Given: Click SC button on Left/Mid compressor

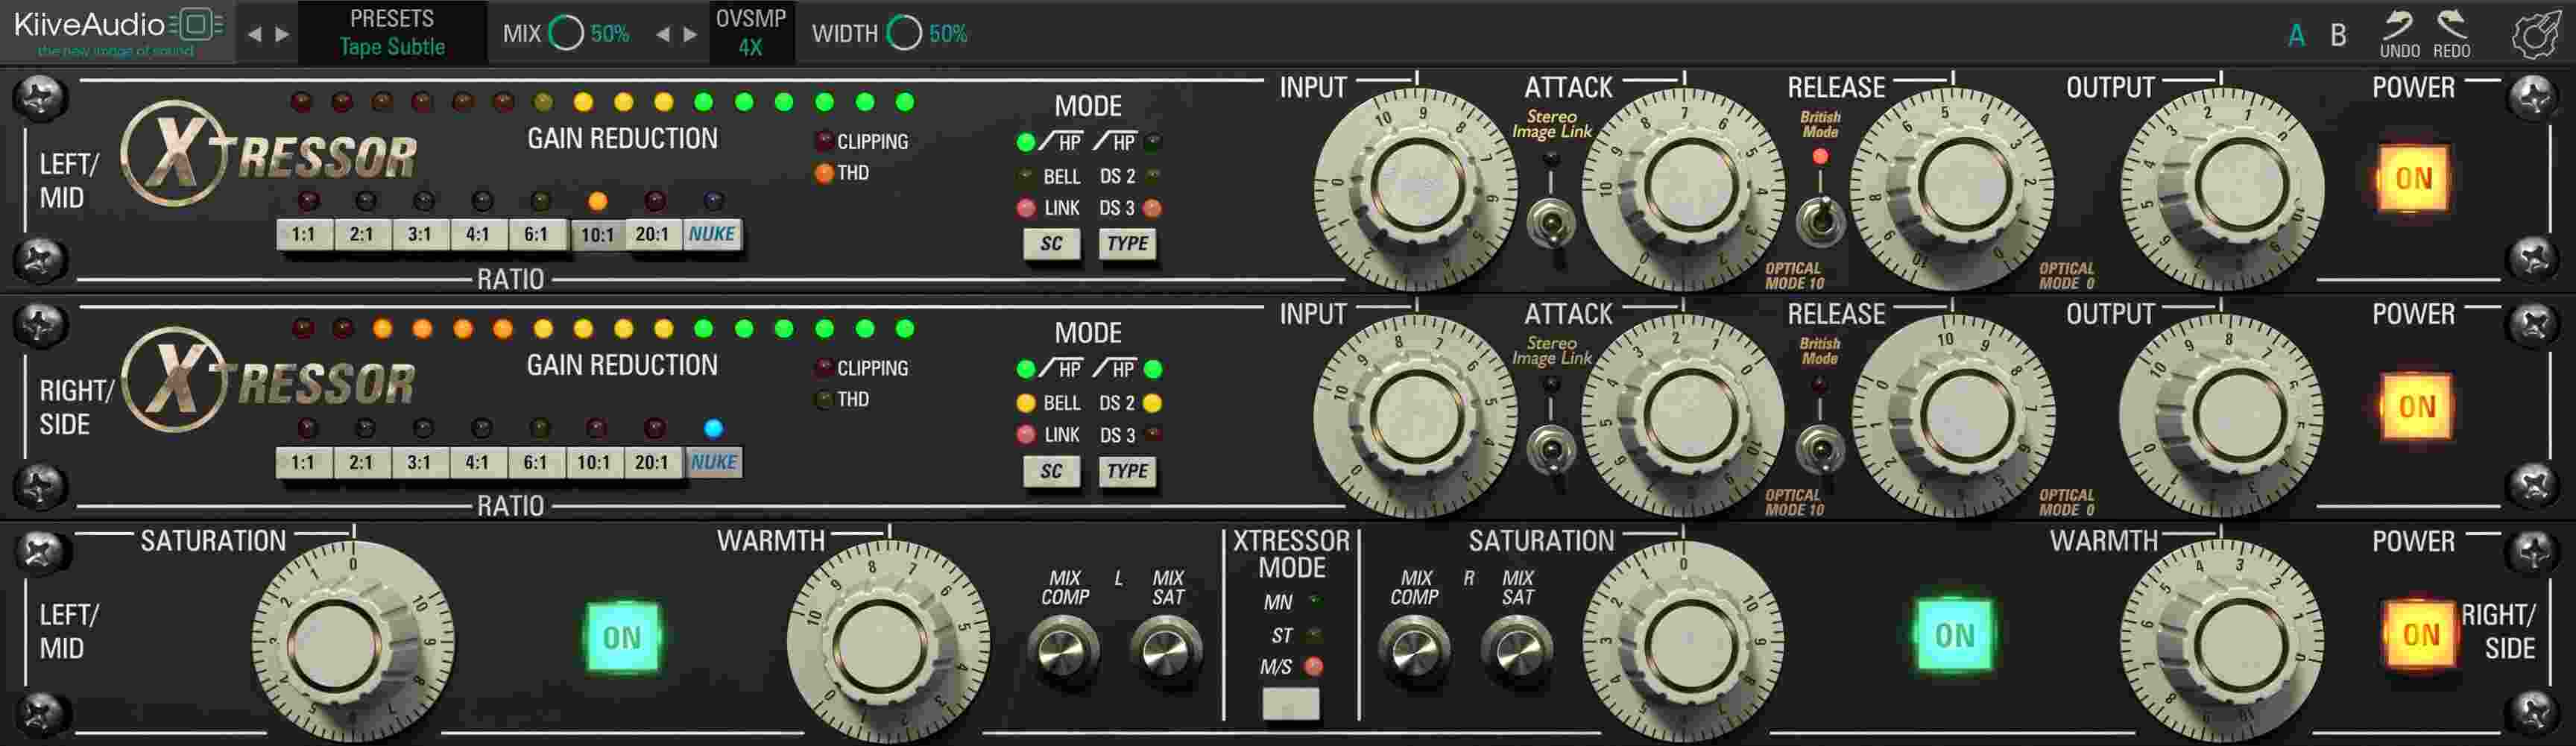Looking at the screenshot, I should [1051, 244].
